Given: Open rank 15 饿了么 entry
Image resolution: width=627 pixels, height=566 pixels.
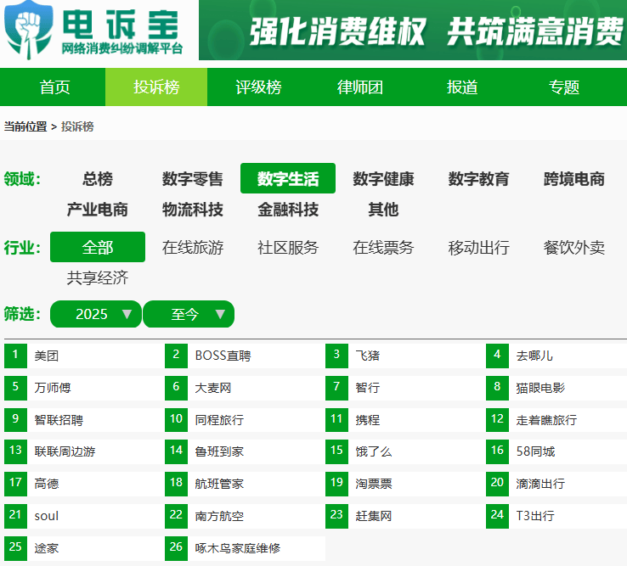Looking at the screenshot, I should pos(406,451).
